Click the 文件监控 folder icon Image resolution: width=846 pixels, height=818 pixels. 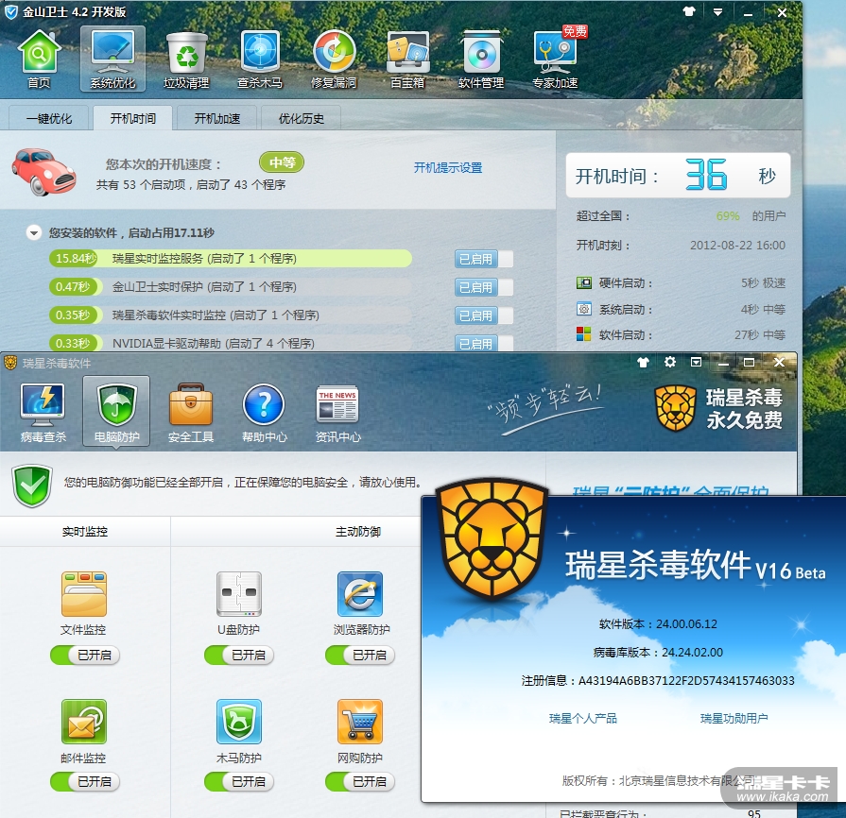tap(84, 594)
